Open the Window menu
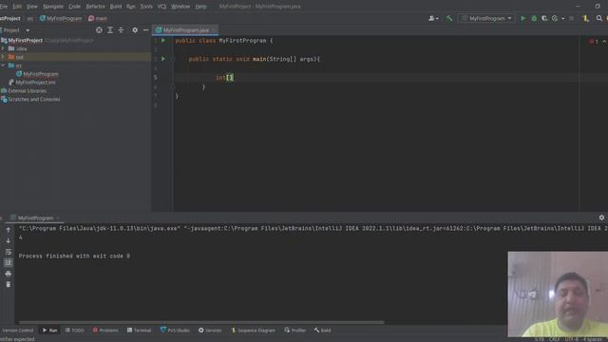 180,7
